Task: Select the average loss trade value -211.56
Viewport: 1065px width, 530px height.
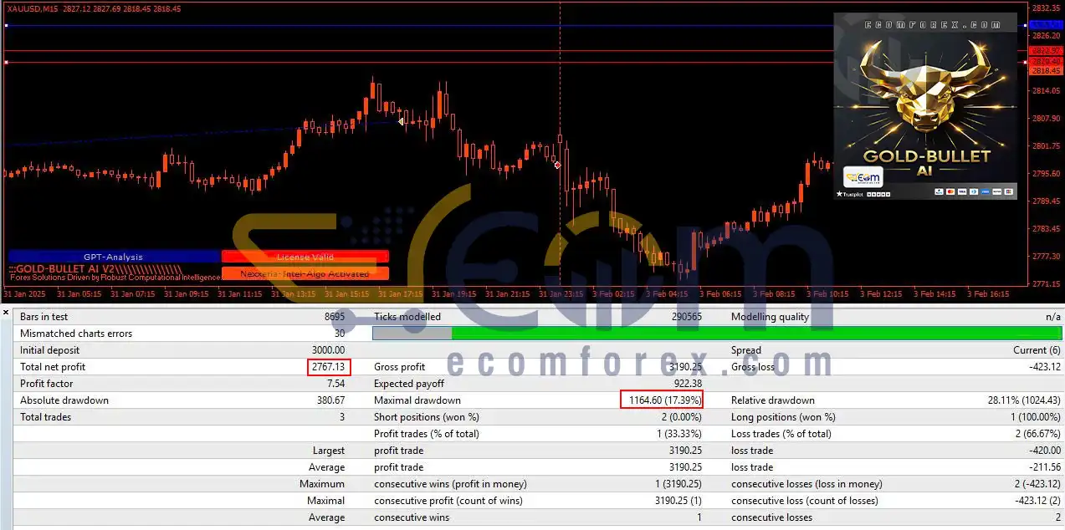Action: [1044, 467]
